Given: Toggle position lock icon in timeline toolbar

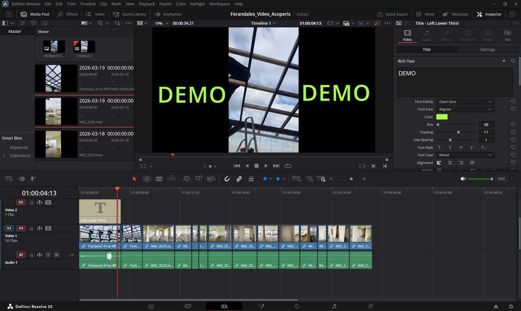Looking at the screenshot, I should click(x=251, y=179).
